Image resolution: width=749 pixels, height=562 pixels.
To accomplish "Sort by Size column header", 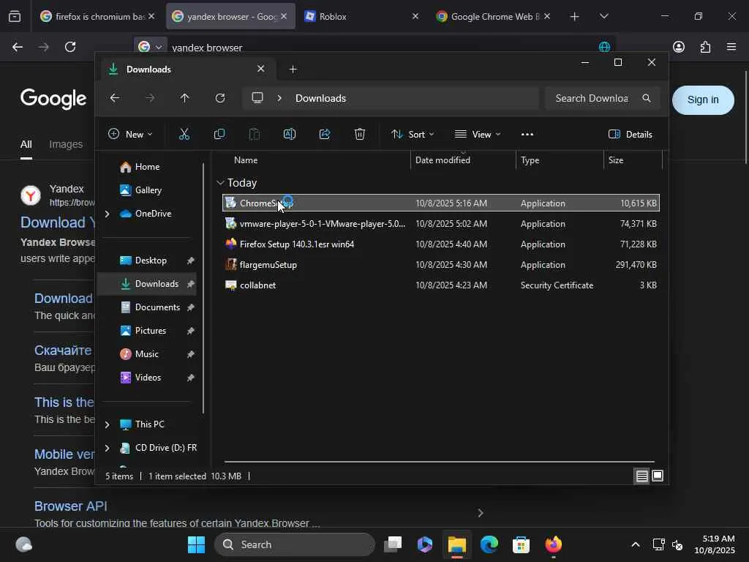I will (633, 160).
